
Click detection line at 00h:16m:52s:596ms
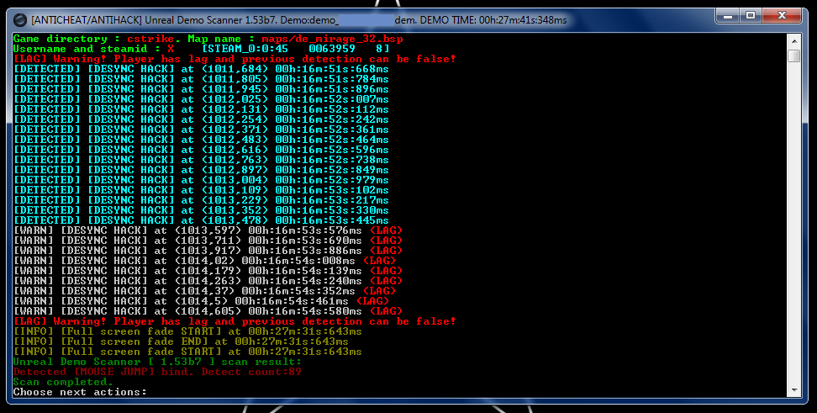tap(201, 150)
